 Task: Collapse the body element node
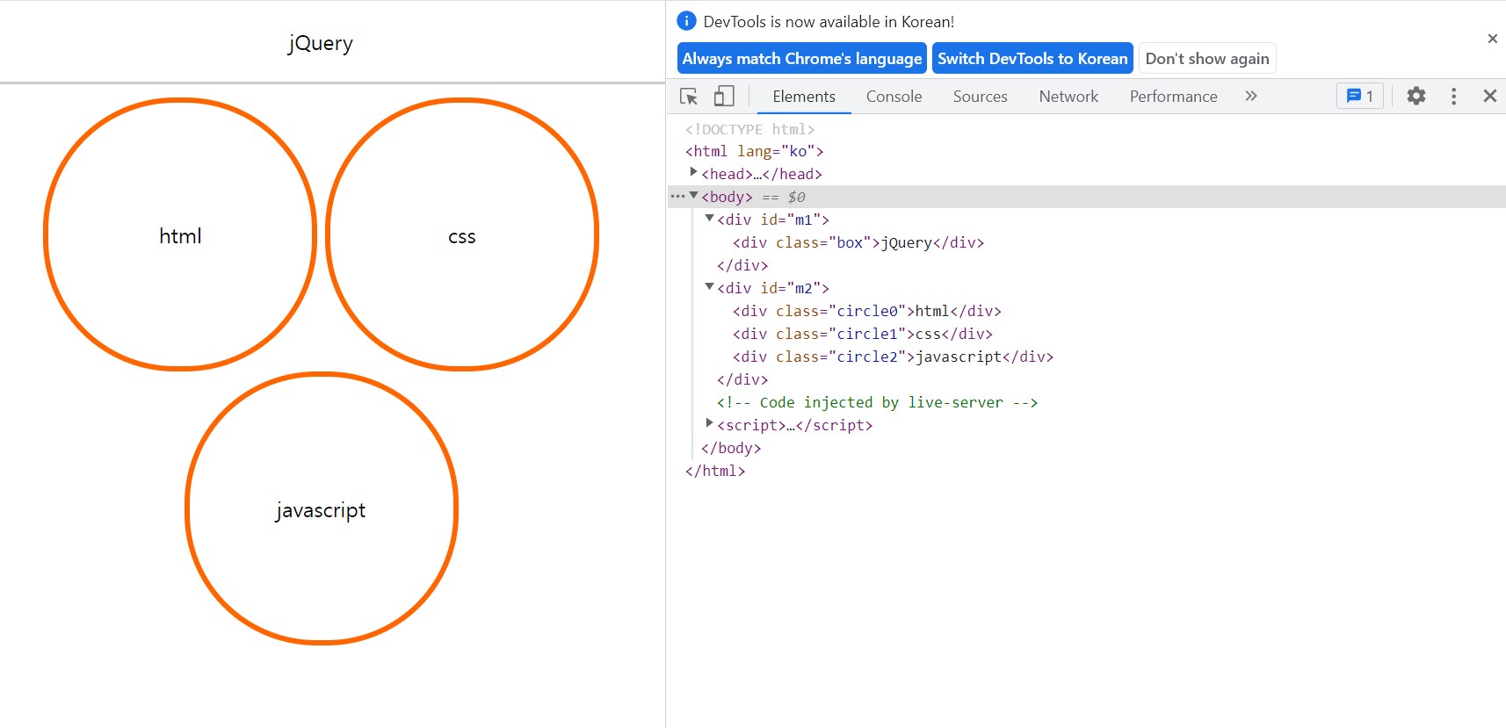693,196
